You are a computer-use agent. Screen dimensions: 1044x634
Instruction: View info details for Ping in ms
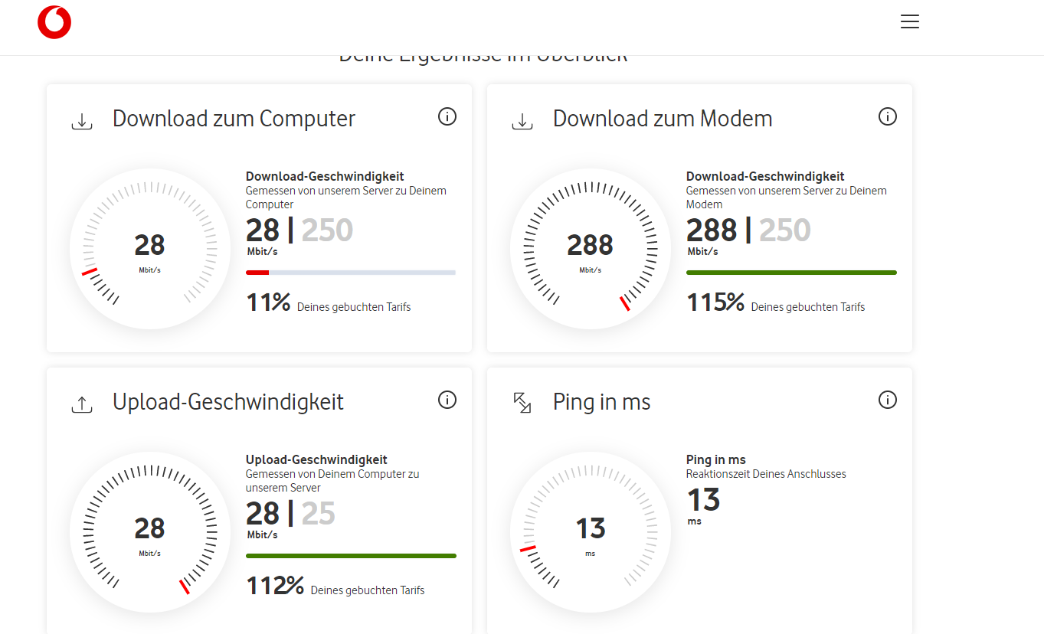pyautogui.click(x=887, y=400)
